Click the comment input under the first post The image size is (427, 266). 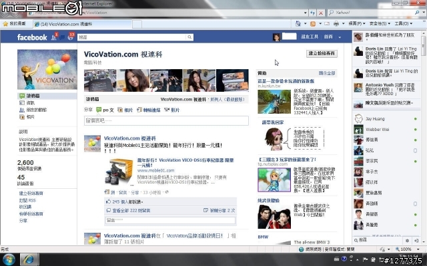pos(170,220)
